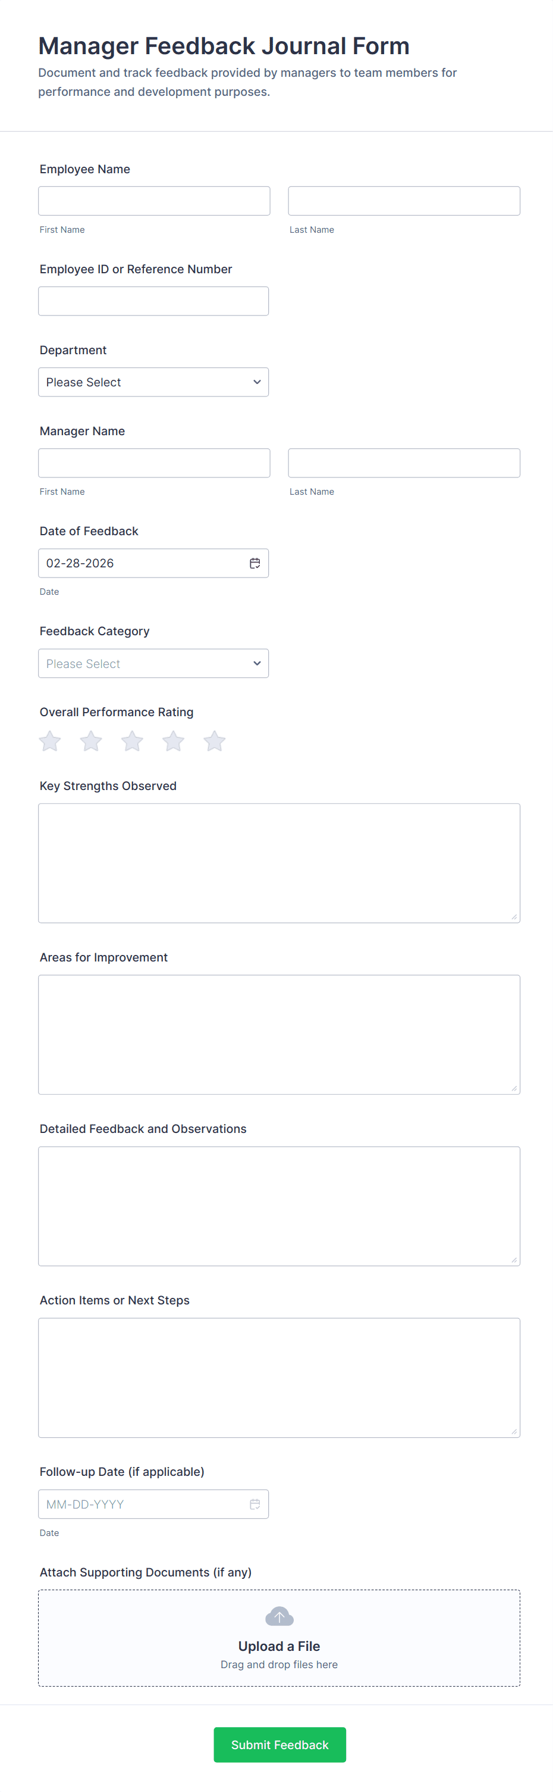Expand the Department dropdown
The image size is (553, 1792).
point(153,382)
